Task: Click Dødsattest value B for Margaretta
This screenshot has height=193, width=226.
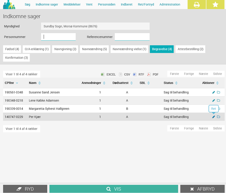Action: point(127,108)
